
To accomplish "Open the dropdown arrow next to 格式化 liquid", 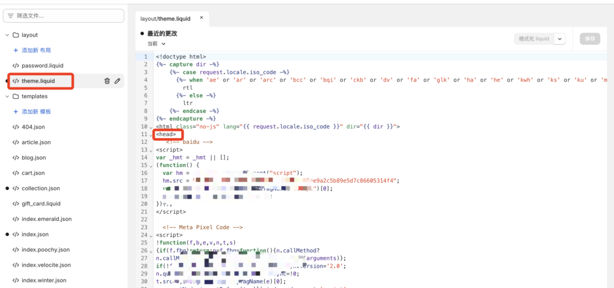I will tap(560, 39).
